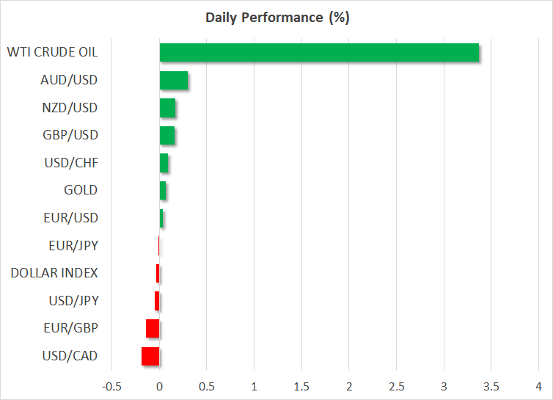Screen dimensions: 553x400
Task: Select the EUR/GBP red bar
Action: (153, 328)
